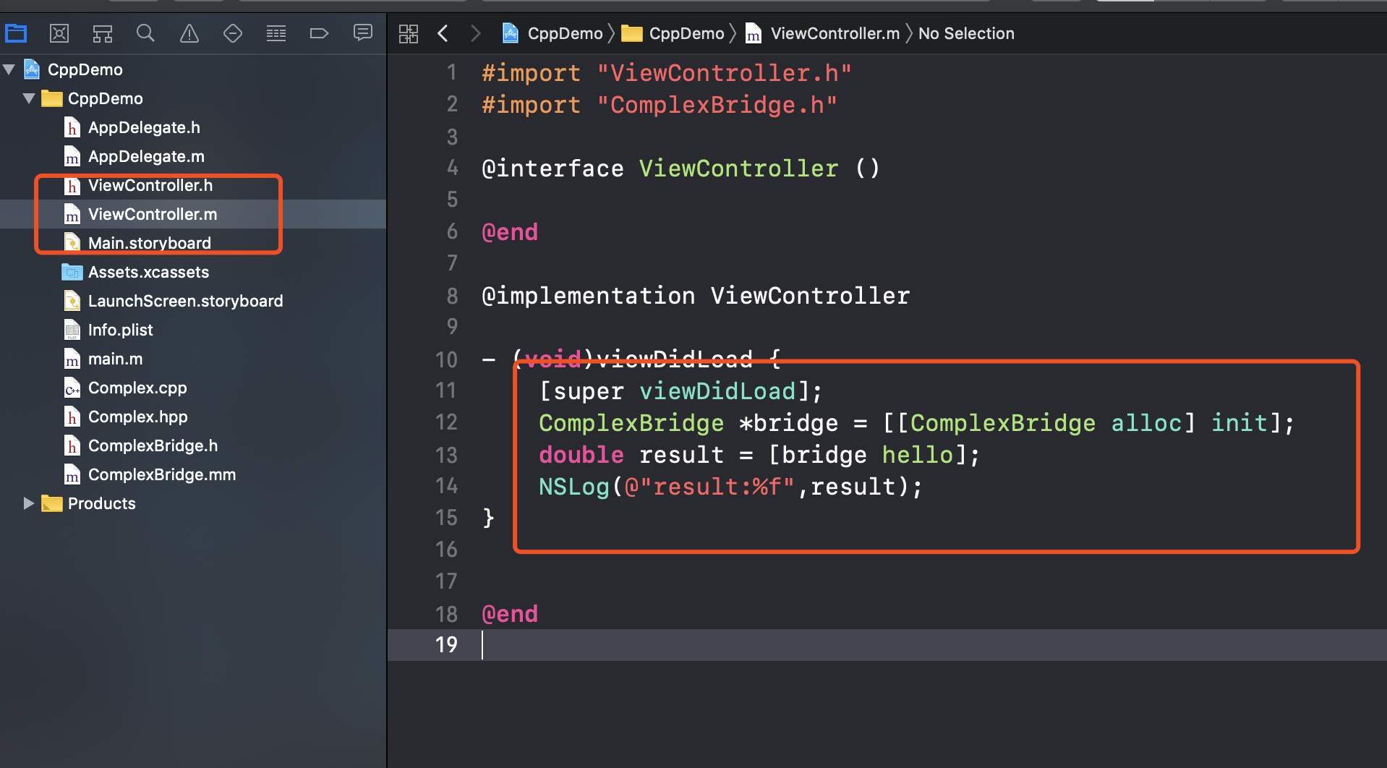Click the Complex.cpp C++ file icon
1387x768 pixels.
coord(72,388)
